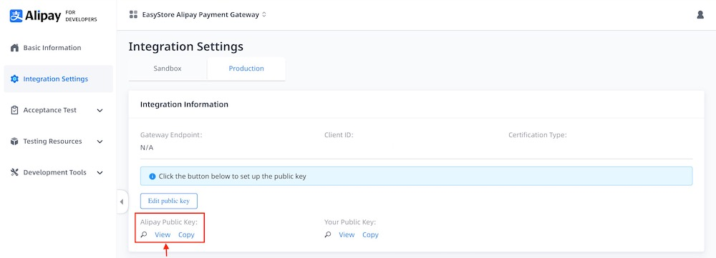Click magnifier icon under Your Public Key
Viewport: 716px width, 258px height.
[328, 234]
